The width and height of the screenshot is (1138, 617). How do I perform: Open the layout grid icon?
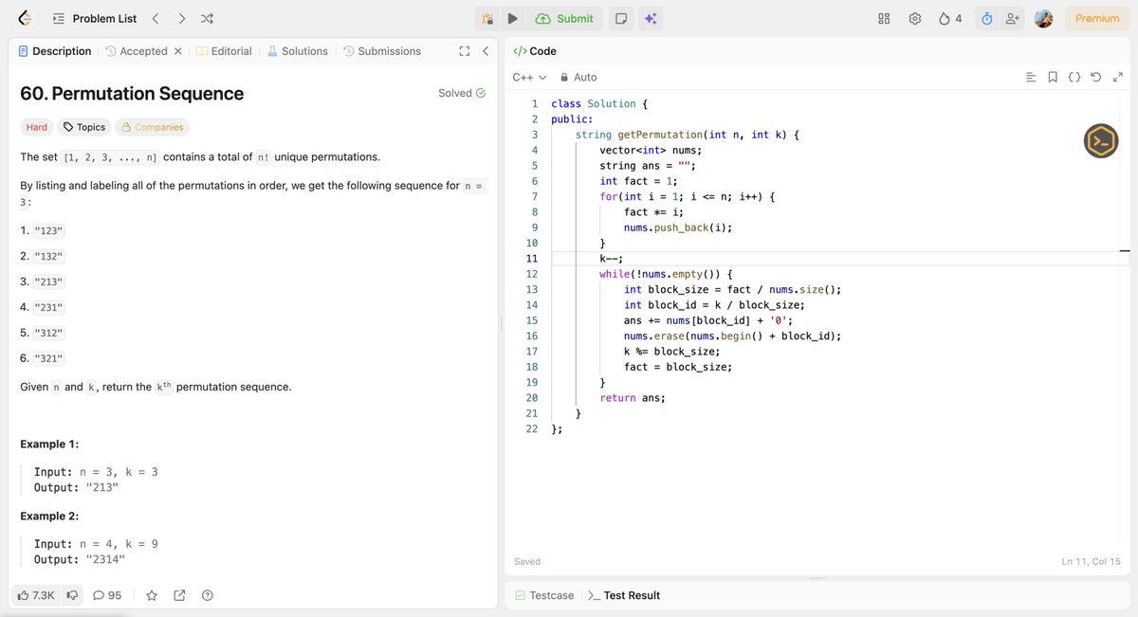pos(884,18)
